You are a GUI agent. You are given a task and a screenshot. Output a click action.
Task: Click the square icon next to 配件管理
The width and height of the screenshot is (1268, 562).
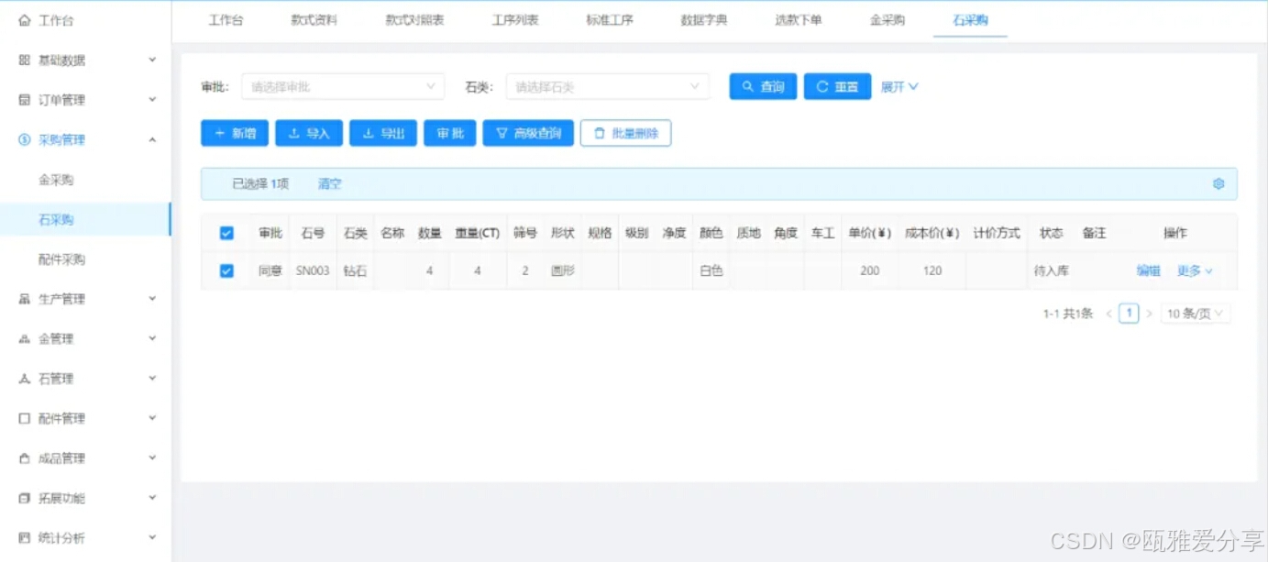click(x=25, y=418)
